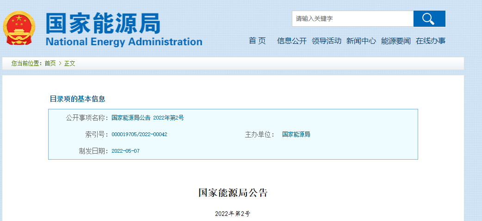Screen dimensions: 482x221
Task: Click the 首页 breadcrumb link
Action: [x=50, y=64]
